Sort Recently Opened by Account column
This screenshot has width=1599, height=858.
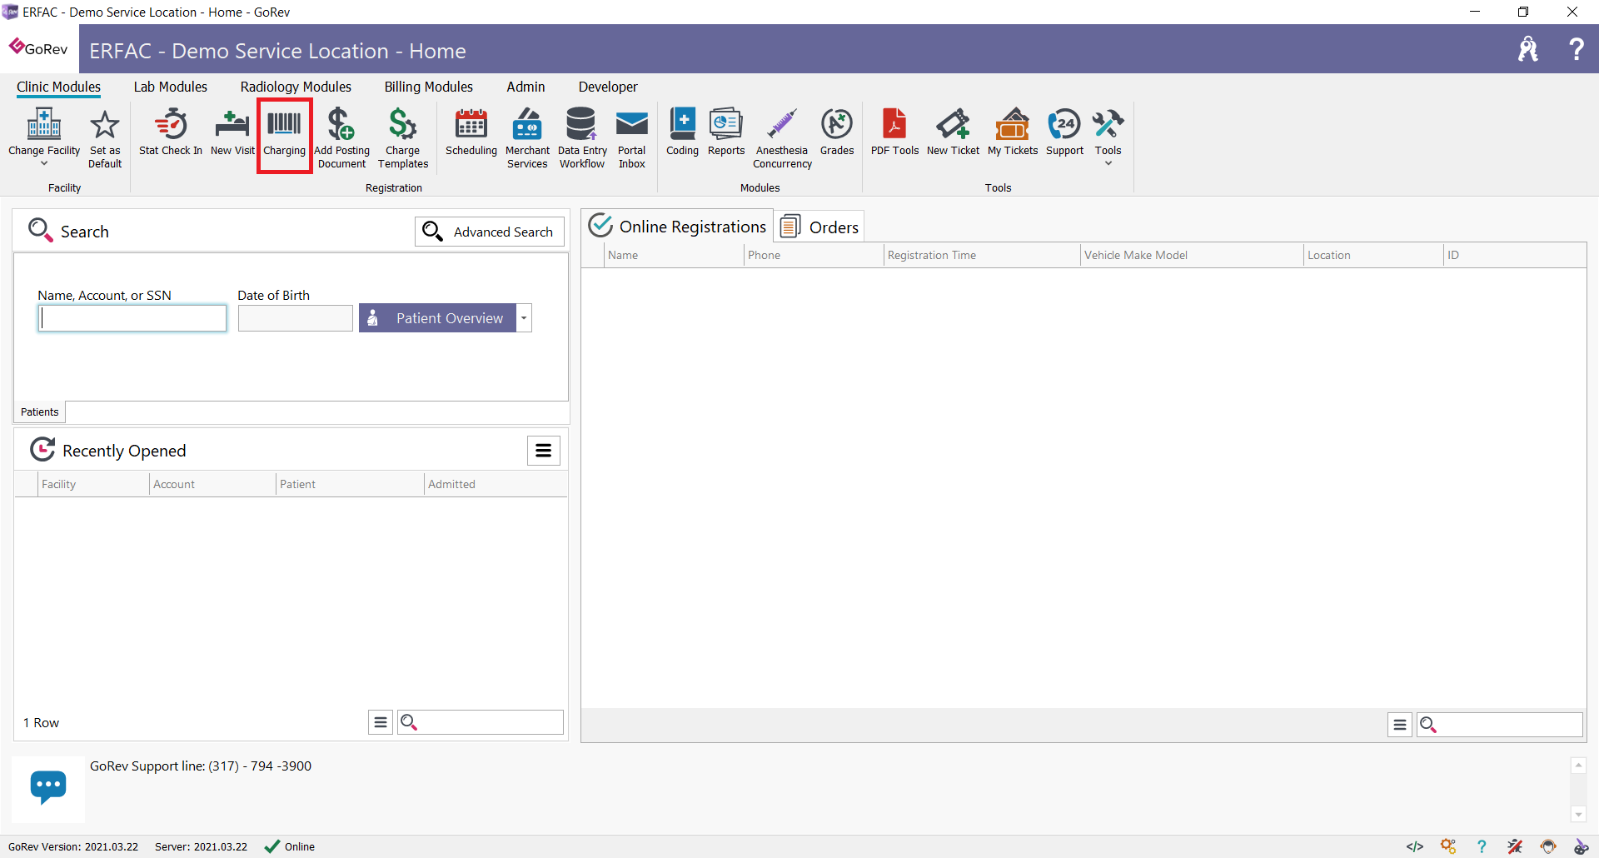[212, 484]
